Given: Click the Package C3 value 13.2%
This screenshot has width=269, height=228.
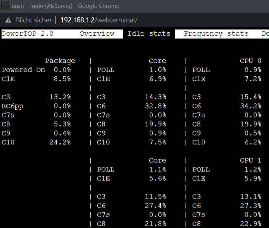Looking at the screenshot, I should coord(60,97).
